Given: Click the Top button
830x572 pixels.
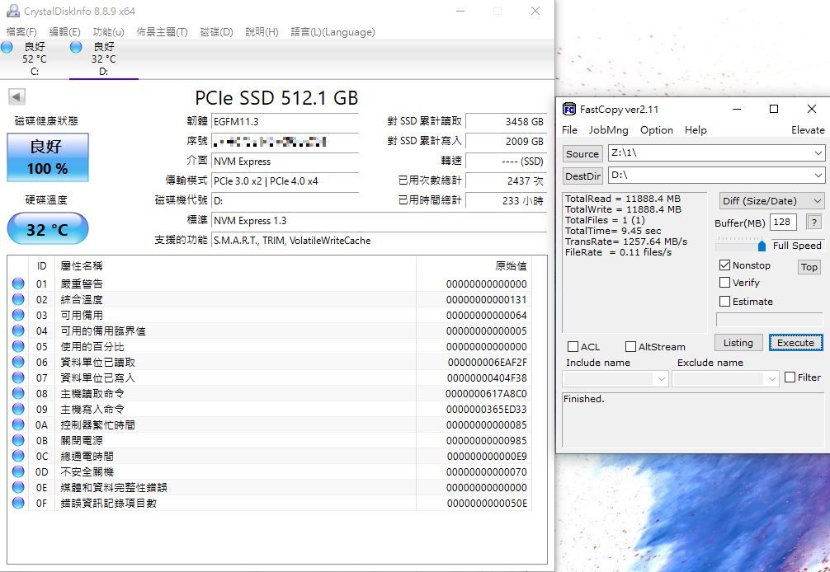Looking at the screenshot, I should pos(809,267).
